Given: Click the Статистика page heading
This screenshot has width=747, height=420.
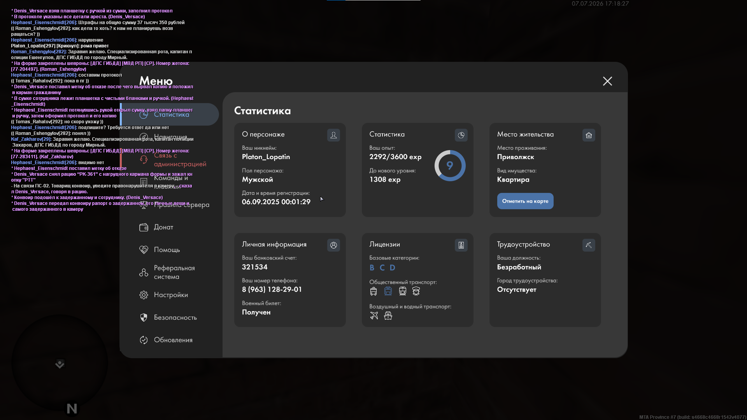Looking at the screenshot, I should [263, 111].
